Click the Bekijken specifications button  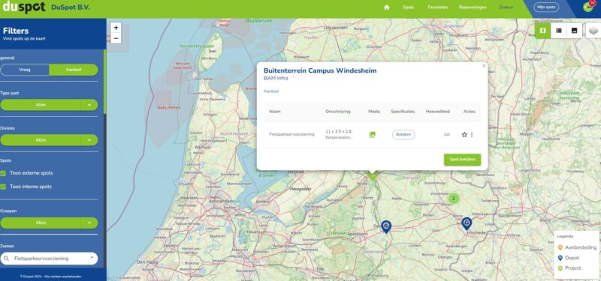tap(403, 135)
